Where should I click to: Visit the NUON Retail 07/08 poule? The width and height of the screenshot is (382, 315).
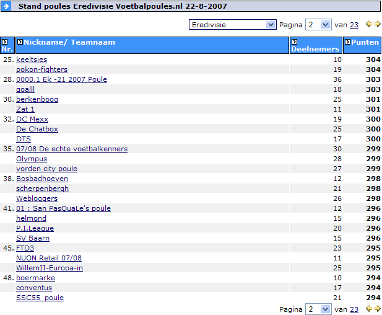point(49,258)
